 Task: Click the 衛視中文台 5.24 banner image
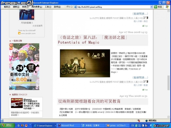24,67
